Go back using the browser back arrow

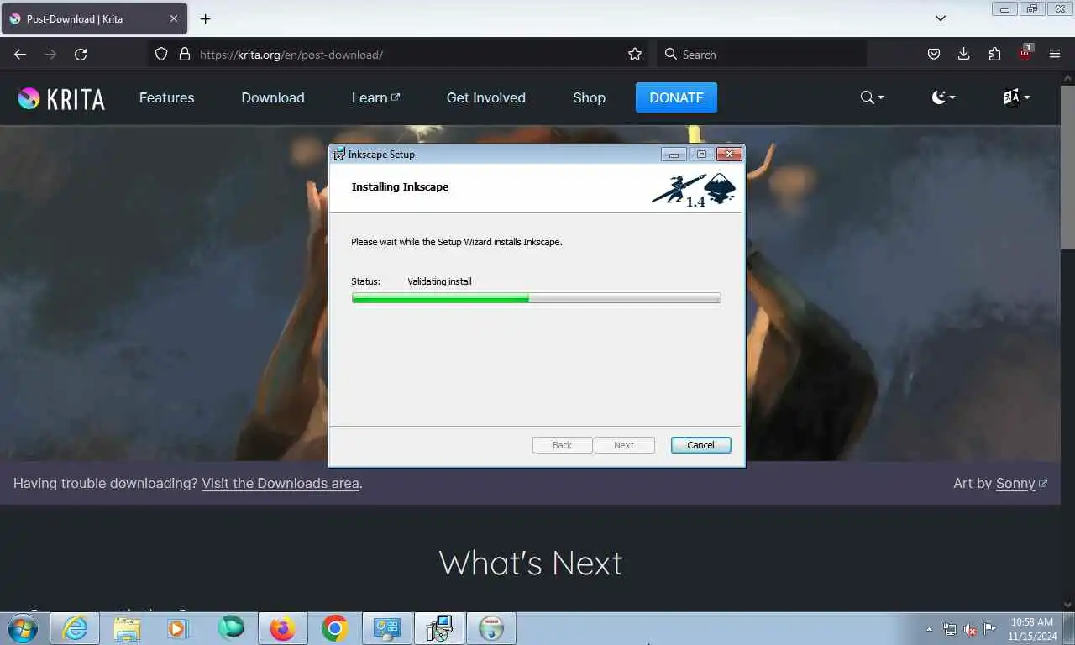20,54
